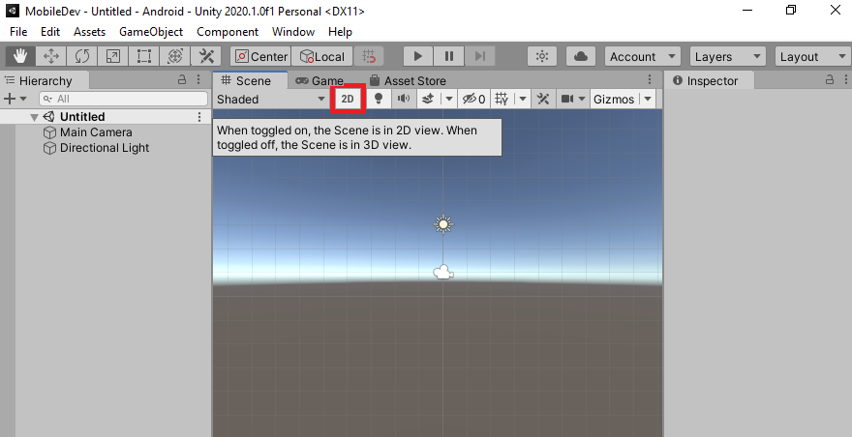Select the Rotate tool
852x437 pixels.
pyautogui.click(x=82, y=56)
